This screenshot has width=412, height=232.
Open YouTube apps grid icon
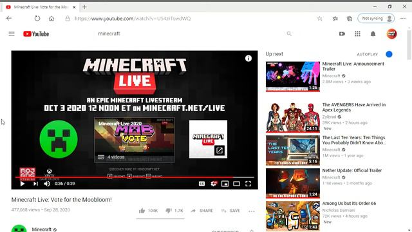(358, 34)
